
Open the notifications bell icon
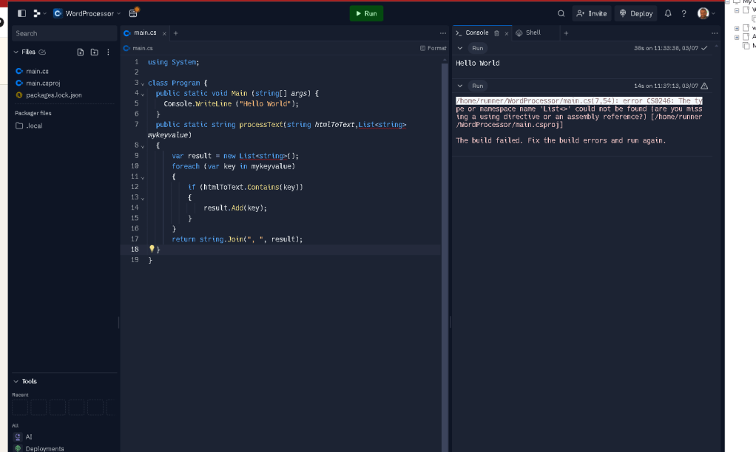[x=668, y=13]
